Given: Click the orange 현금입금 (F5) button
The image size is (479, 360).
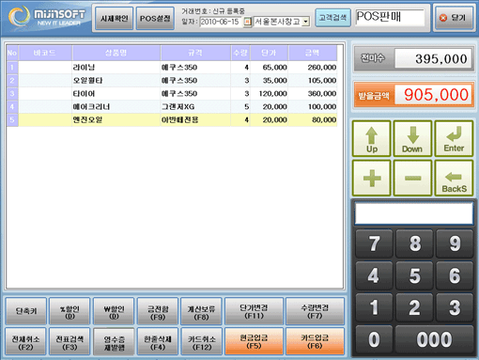Looking at the screenshot, I should [254, 341].
